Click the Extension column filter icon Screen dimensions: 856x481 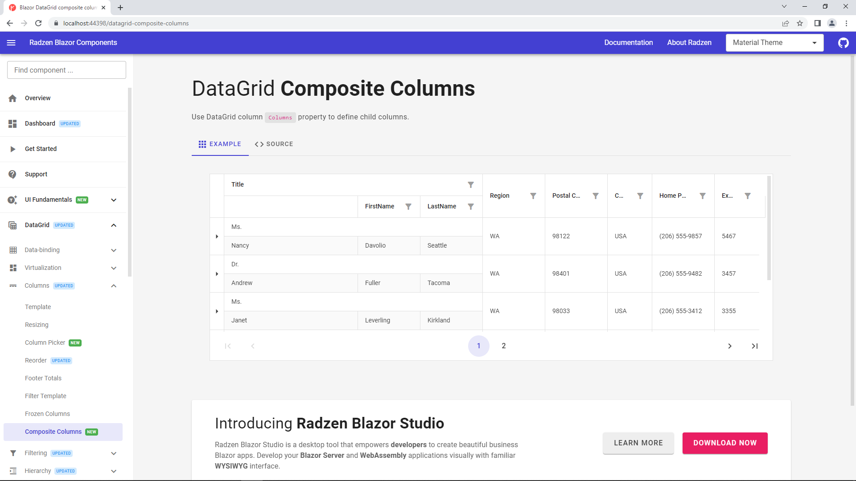pos(748,196)
